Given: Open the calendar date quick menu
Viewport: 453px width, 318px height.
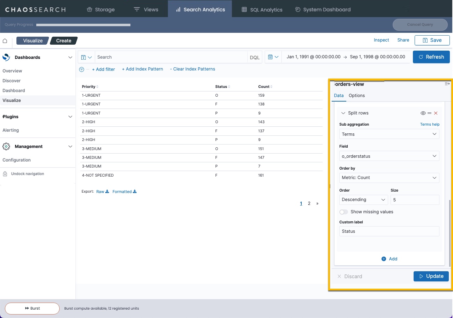Looking at the screenshot, I should pyautogui.click(x=273, y=57).
